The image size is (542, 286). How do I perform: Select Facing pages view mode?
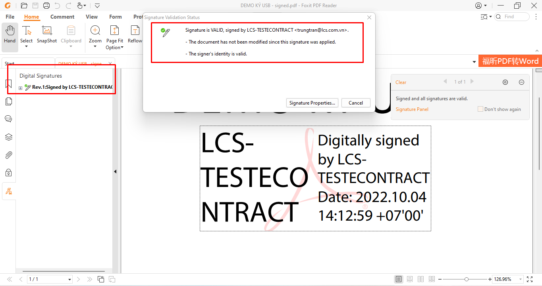[421, 279]
